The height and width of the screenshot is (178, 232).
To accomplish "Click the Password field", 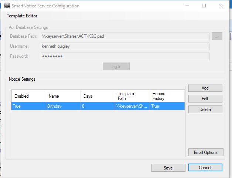I will click(x=125, y=56).
